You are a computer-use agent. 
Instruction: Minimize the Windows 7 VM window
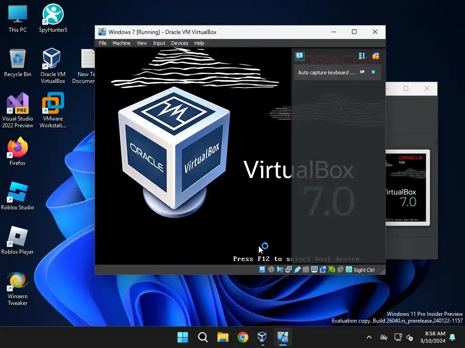click(334, 32)
